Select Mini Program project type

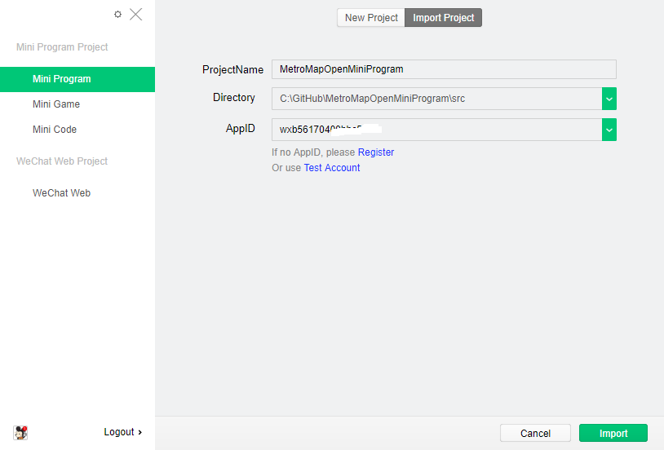click(77, 79)
